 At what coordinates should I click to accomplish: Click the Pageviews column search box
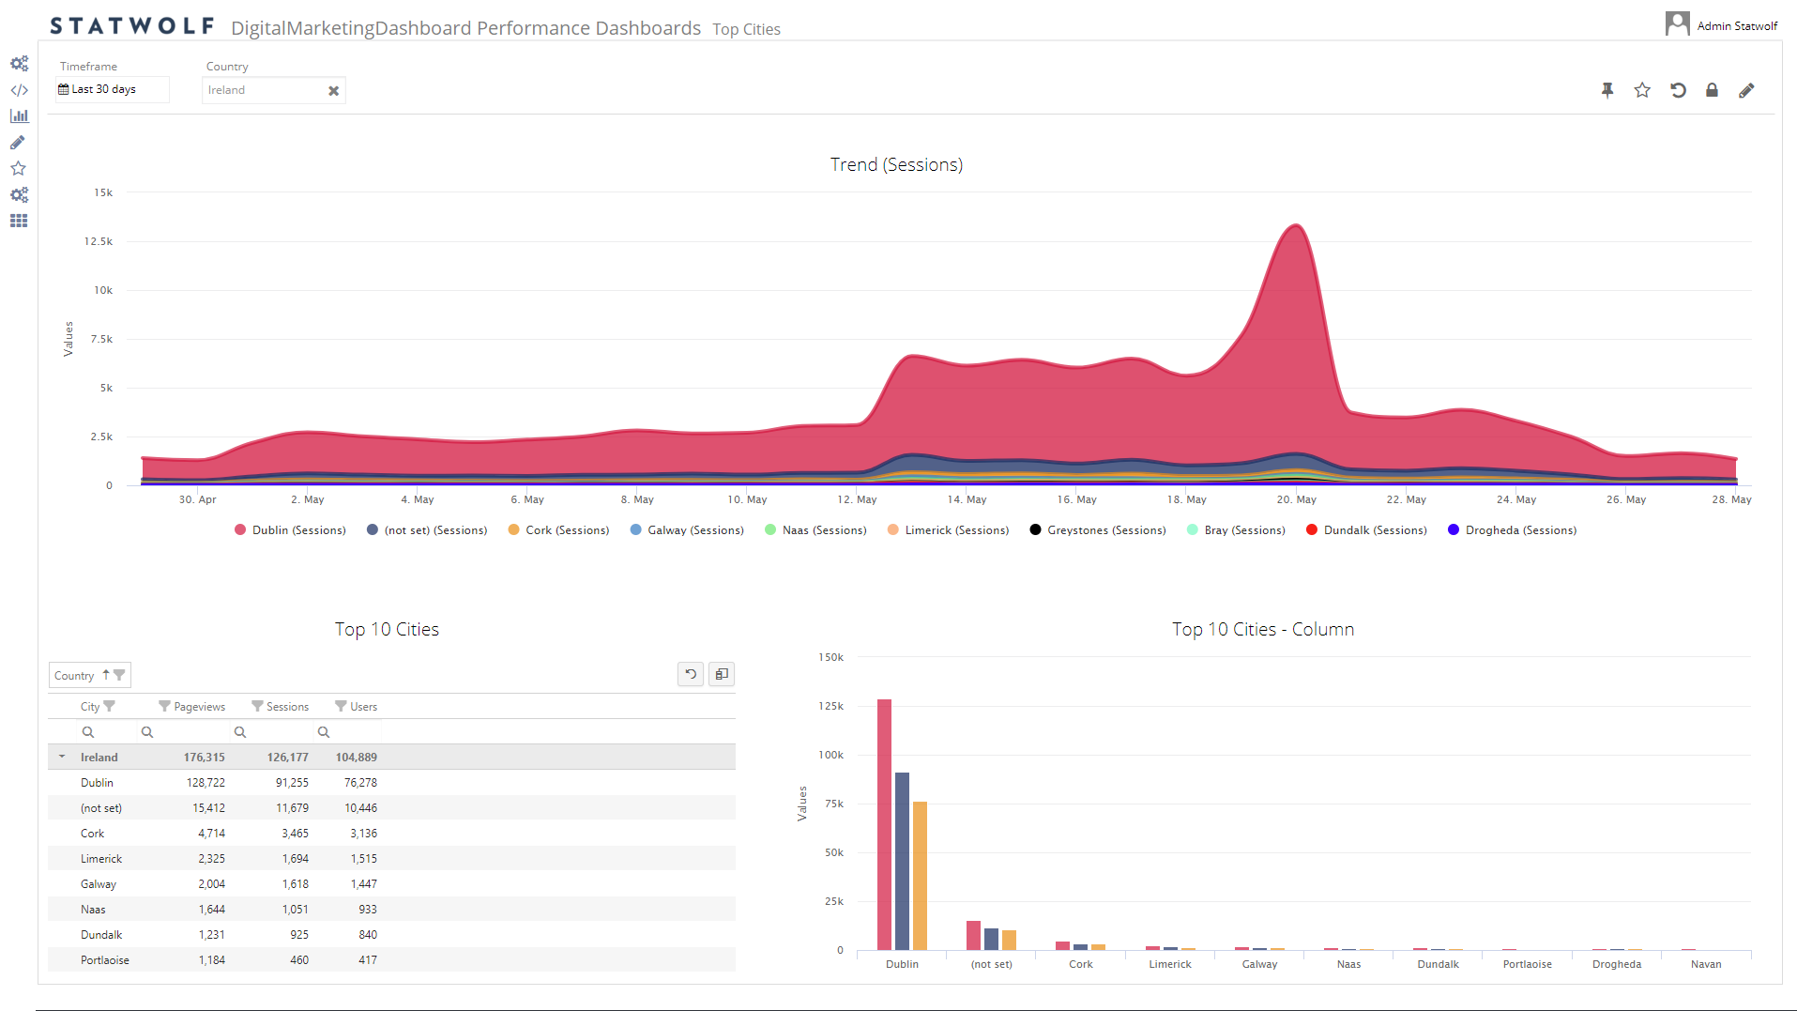184,732
